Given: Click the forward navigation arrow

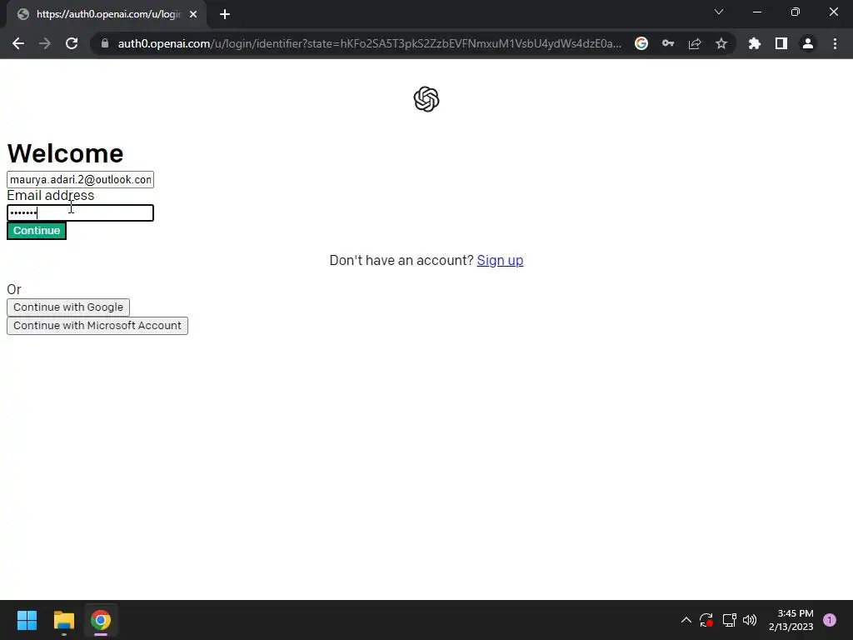Looking at the screenshot, I should coord(45,43).
